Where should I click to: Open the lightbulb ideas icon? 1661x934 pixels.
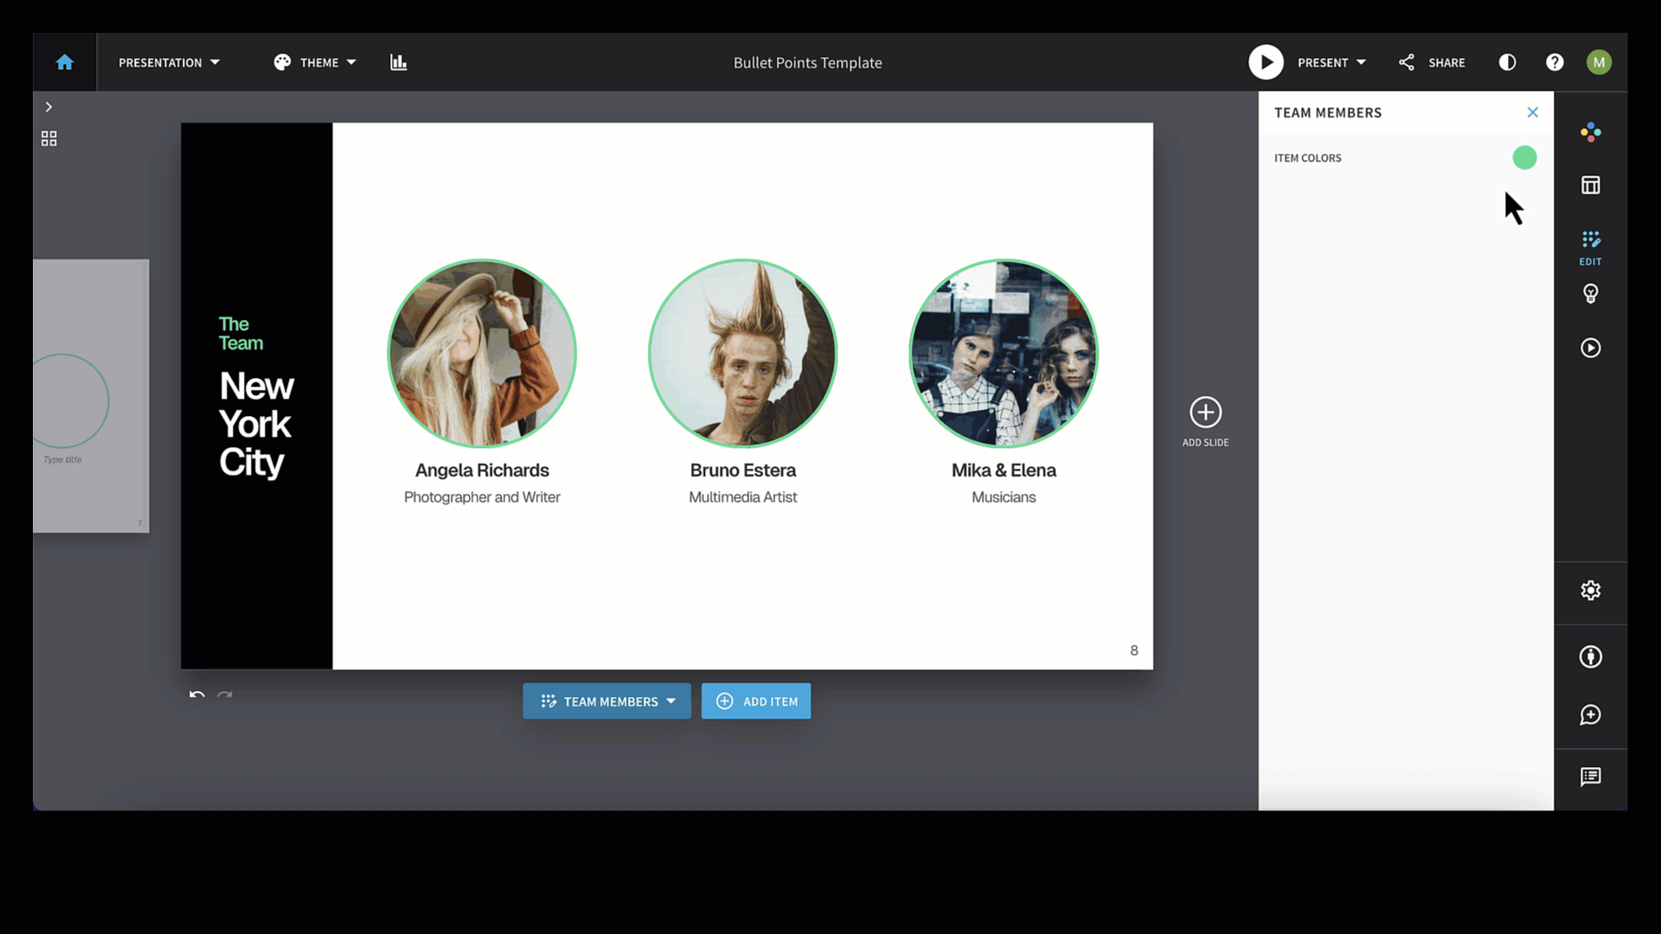point(1590,294)
